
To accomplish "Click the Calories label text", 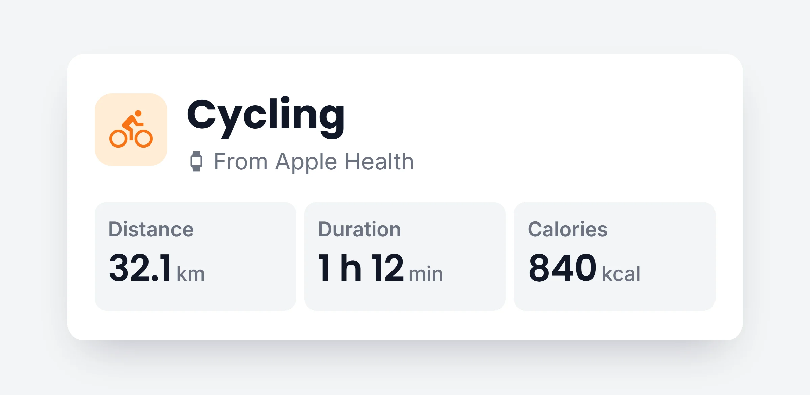I will coord(568,229).
